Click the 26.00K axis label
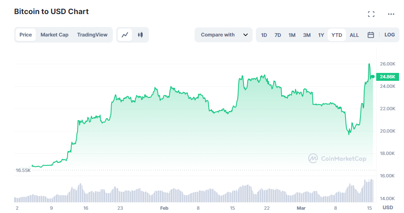This screenshot has height=213, width=404. tap(387, 64)
